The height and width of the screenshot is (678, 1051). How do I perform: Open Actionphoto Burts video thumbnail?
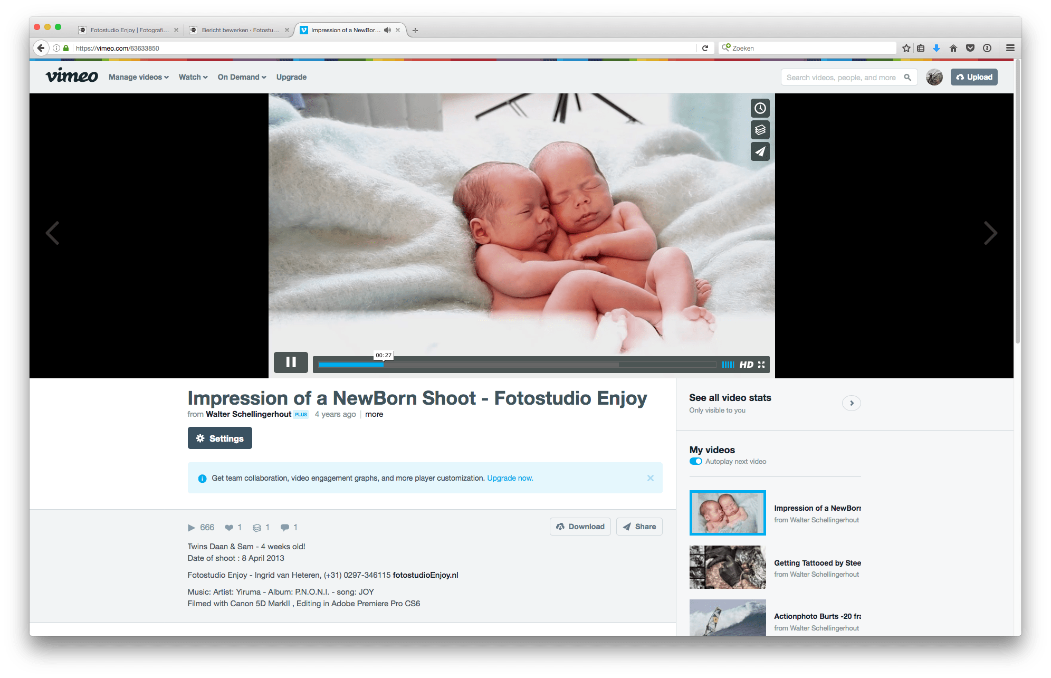(728, 617)
